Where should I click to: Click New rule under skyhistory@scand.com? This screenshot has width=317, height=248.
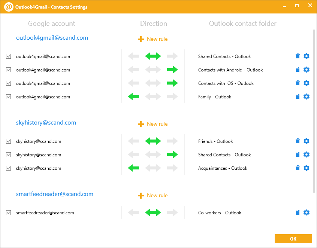coord(153,124)
